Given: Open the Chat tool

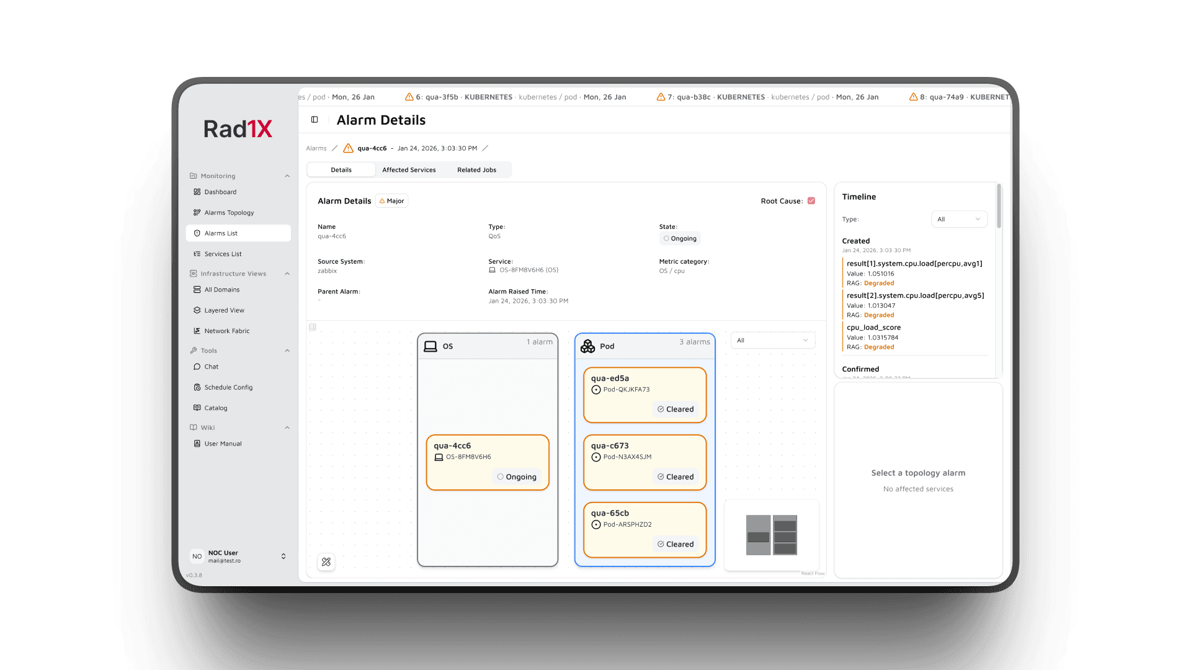Looking at the screenshot, I should [211, 367].
